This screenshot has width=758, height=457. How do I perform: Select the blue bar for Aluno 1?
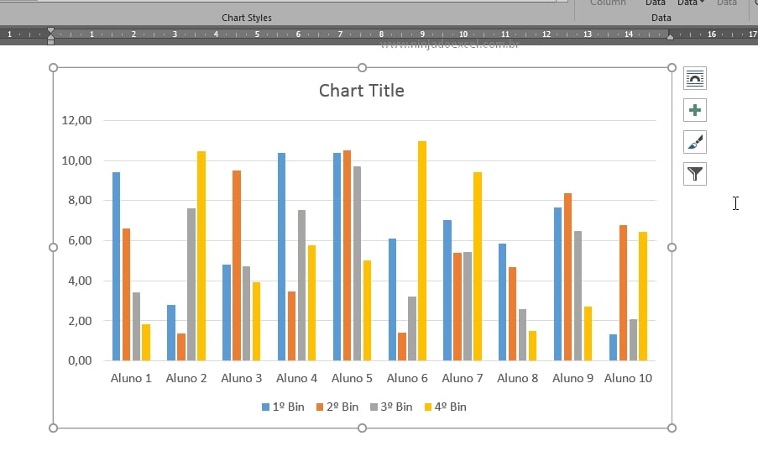(117, 266)
